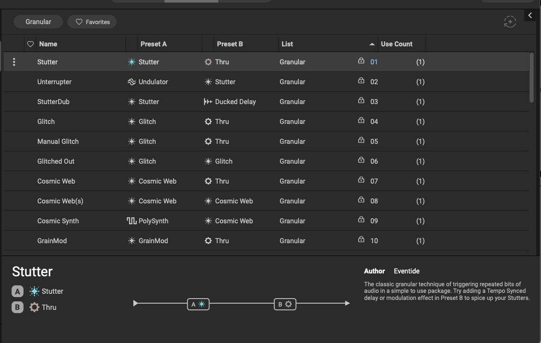This screenshot has height=343, width=541.
Task: Click the A block in signal chain
Action: (x=198, y=304)
